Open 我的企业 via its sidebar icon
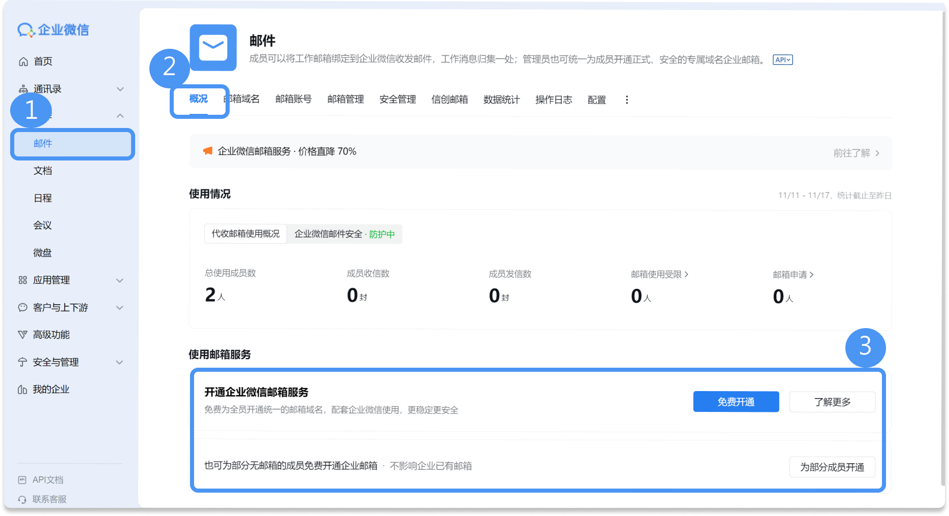 tap(22, 390)
